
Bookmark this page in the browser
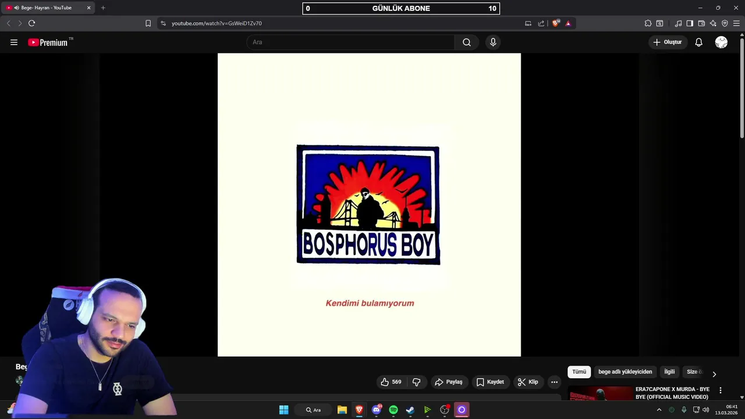[x=148, y=23]
